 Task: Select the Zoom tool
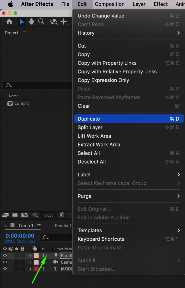(x=41, y=22)
